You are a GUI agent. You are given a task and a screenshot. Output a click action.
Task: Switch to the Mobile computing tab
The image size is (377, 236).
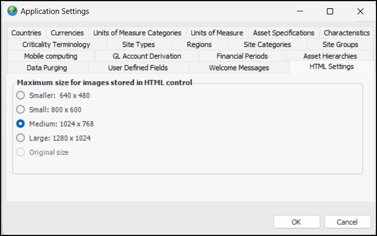51,56
